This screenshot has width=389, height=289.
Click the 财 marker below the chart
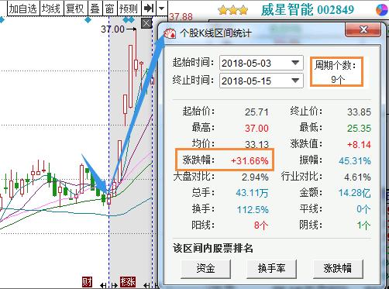(x=87, y=282)
